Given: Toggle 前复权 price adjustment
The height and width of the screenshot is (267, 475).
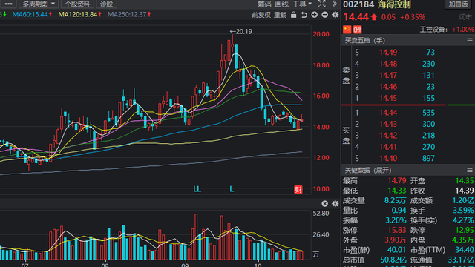Looking at the screenshot, I should 261,15.
